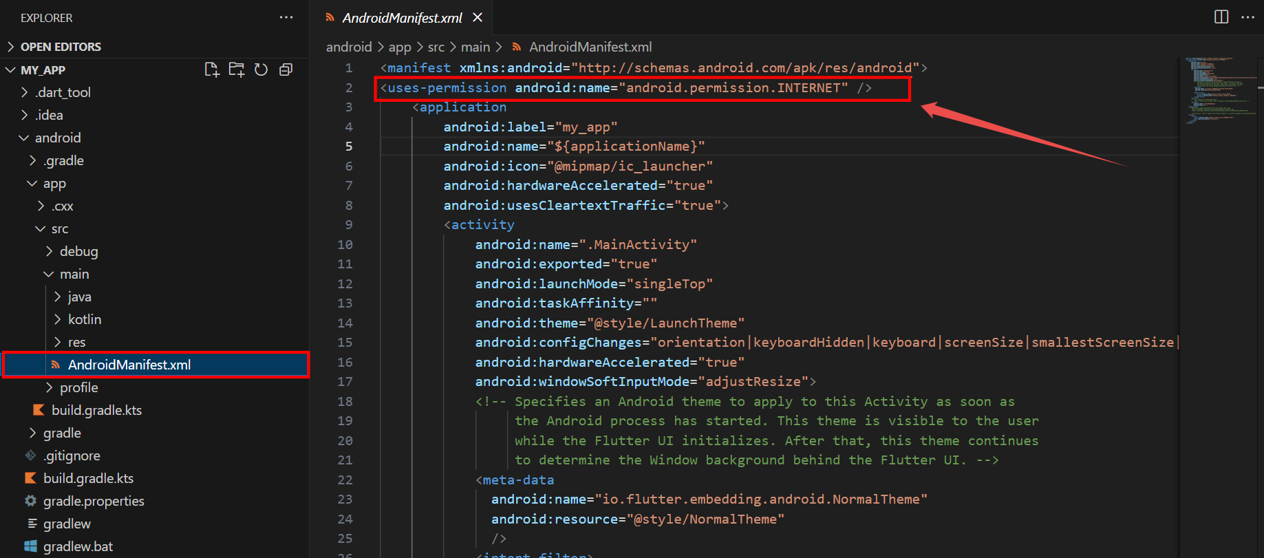Screen dimensions: 1264x558
Task: Click '@style/NormalTheme' value on line 24
Action: [x=705, y=519]
